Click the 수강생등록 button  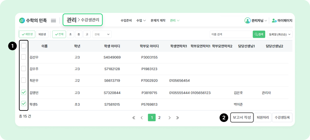(282, 117)
